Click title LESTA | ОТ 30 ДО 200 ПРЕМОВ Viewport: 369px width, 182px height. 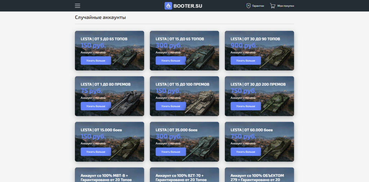pyautogui.click(x=258, y=84)
